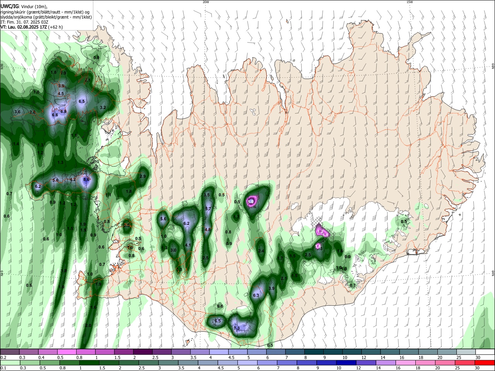
Task: Select the upper legend swatch between 14 and 16
Action: tap(389, 352)
